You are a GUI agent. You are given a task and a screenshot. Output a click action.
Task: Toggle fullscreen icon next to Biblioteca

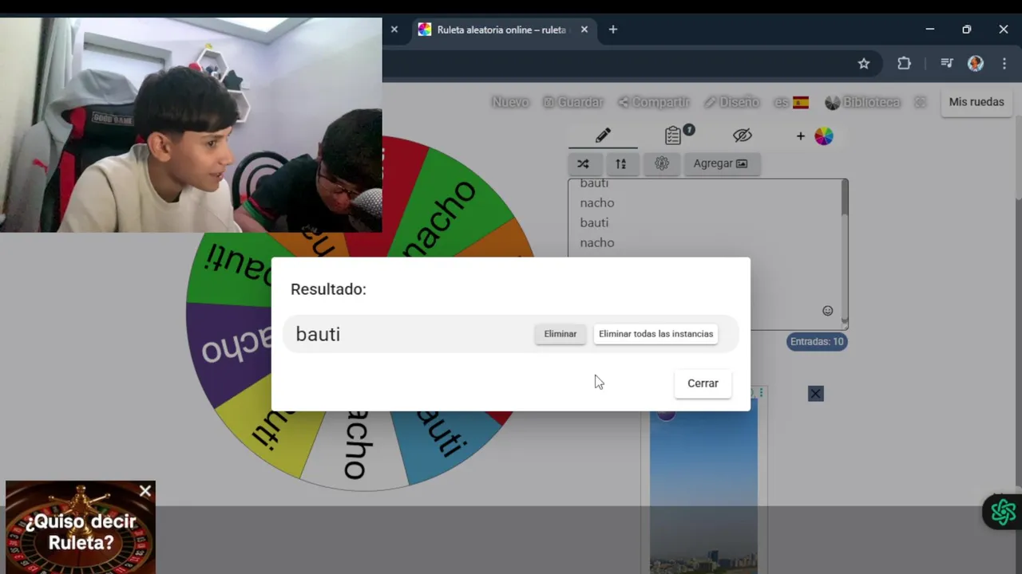(920, 102)
